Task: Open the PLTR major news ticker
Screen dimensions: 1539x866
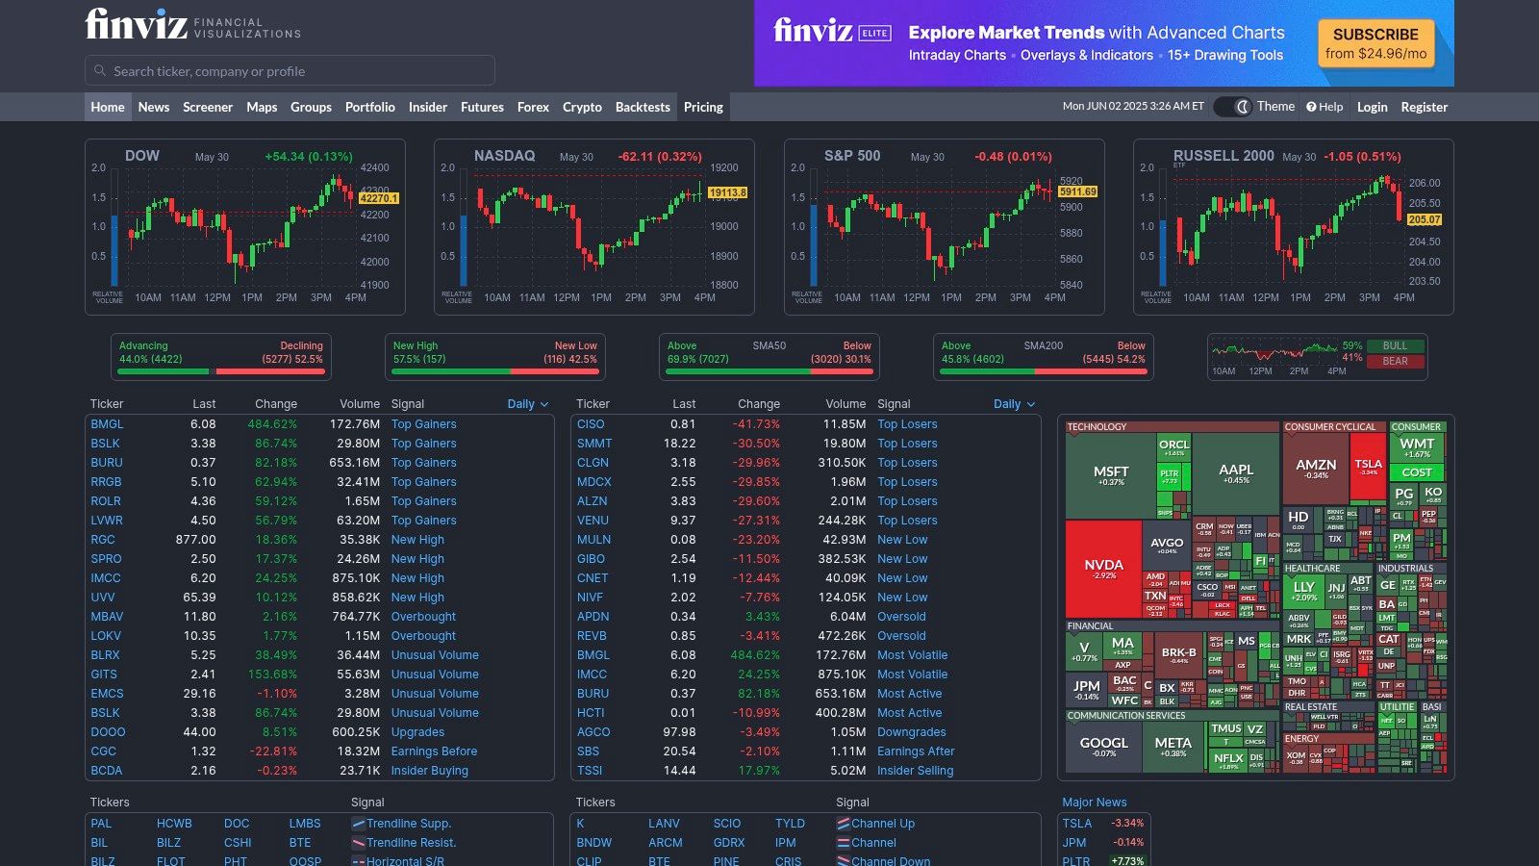Action: [x=1076, y=861]
